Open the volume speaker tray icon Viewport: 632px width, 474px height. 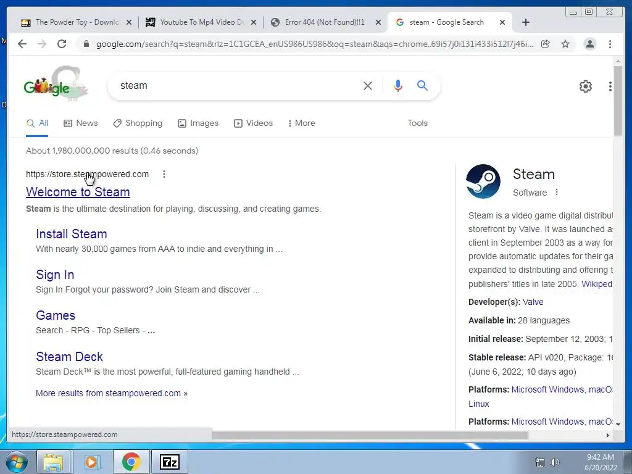pos(555,462)
